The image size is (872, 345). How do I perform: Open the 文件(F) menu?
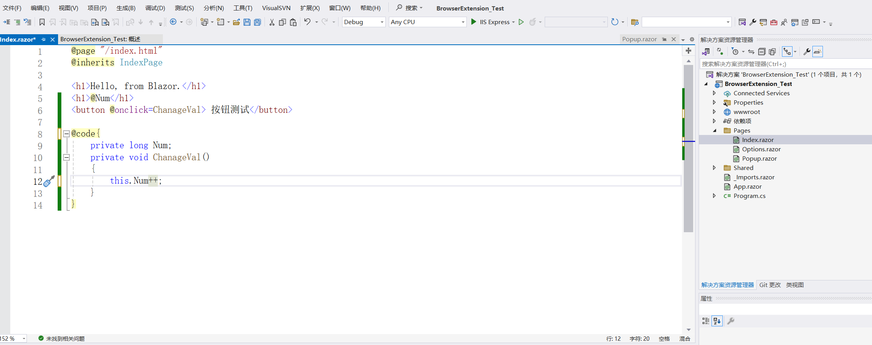click(x=12, y=8)
